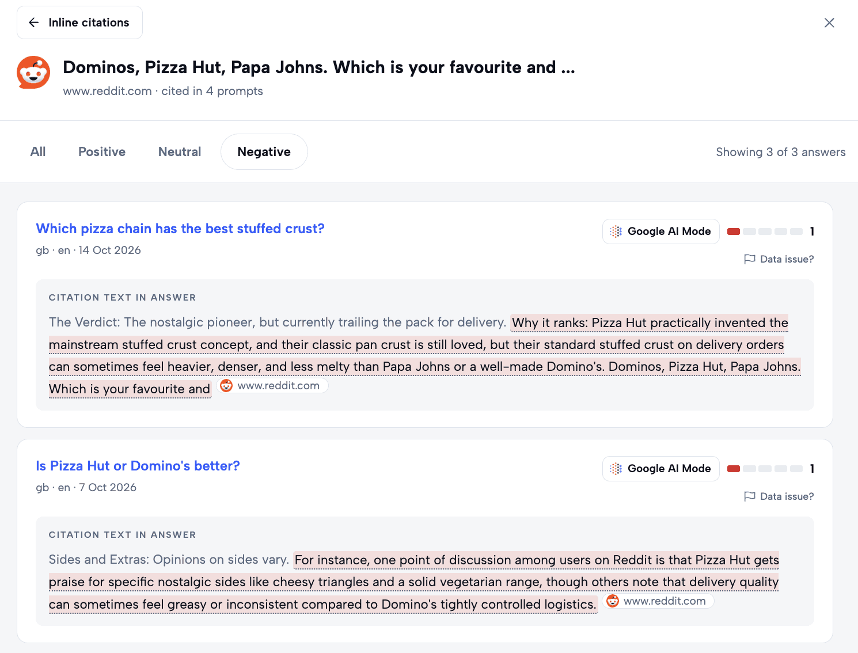This screenshot has width=858, height=653.
Task: Switch to the All filter tab
Action: pyautogui.click(x=38, y=151)
